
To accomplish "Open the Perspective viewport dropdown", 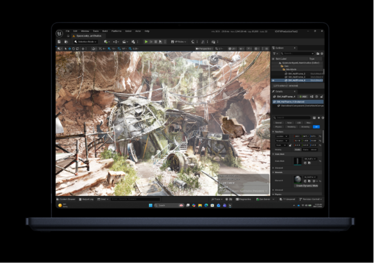I will 204,48.
